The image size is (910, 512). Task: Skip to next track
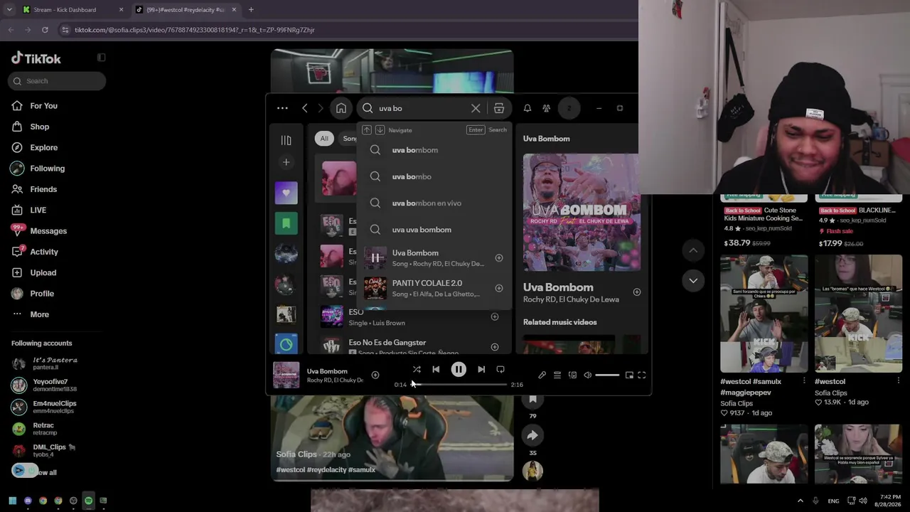tap(481, 370)
